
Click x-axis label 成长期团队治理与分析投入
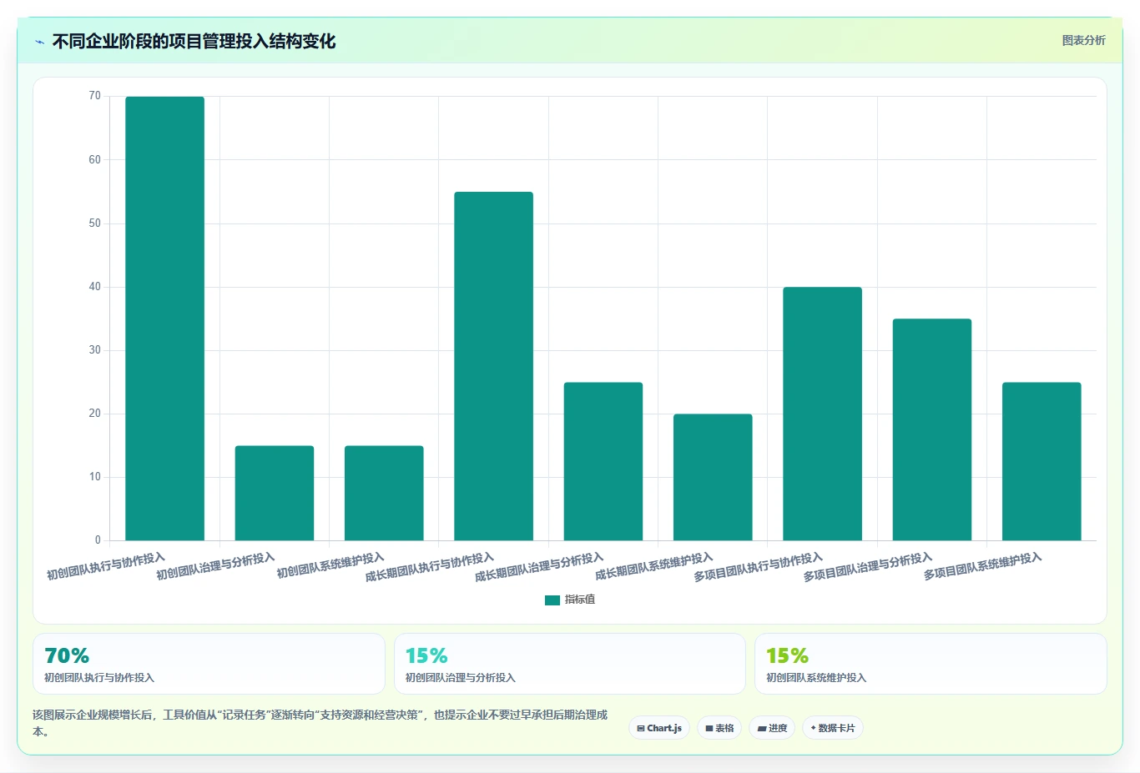(539, 567)
